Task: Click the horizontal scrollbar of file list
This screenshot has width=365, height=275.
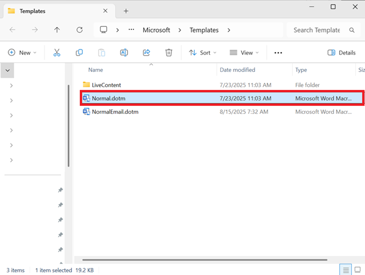Action: coord(205,260)
